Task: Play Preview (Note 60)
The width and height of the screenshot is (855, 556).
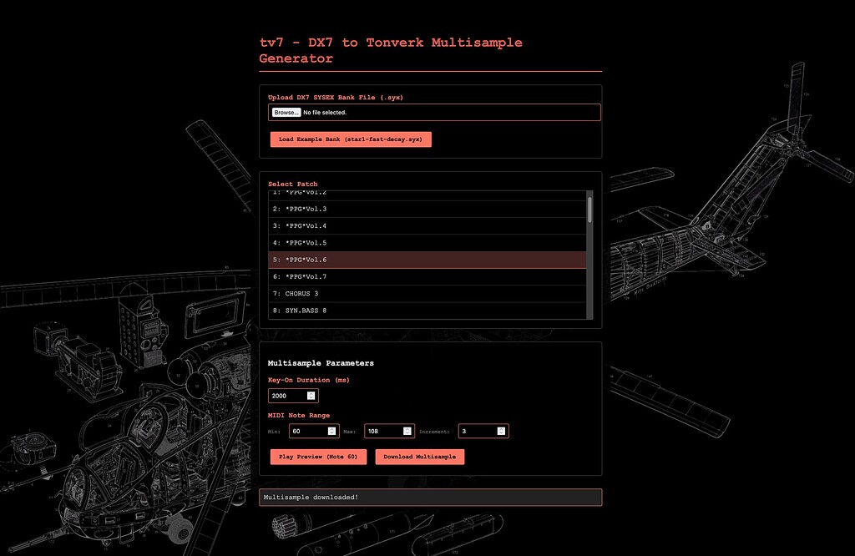Action: [x=318, y=457]
